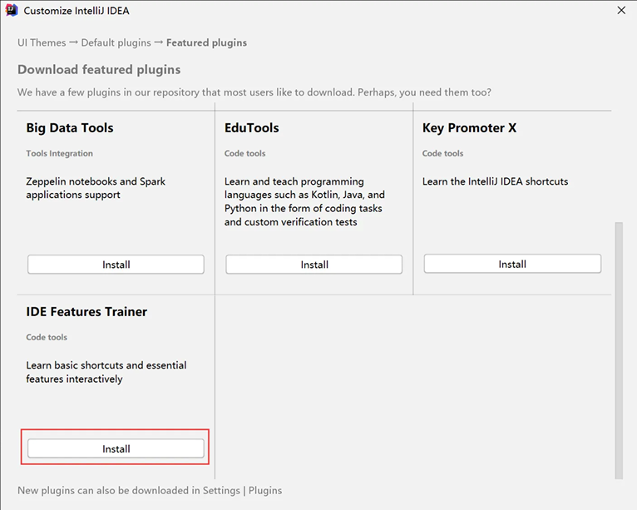This screenshot has height=510, width=637.
Task: Click the Zeppelin notebooks description text
Action: coord(96,188)
